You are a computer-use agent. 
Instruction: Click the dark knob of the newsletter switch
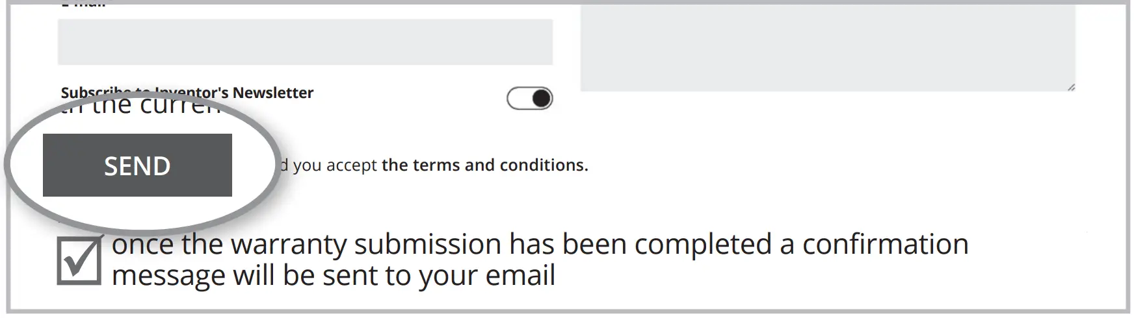click(541, 99)
